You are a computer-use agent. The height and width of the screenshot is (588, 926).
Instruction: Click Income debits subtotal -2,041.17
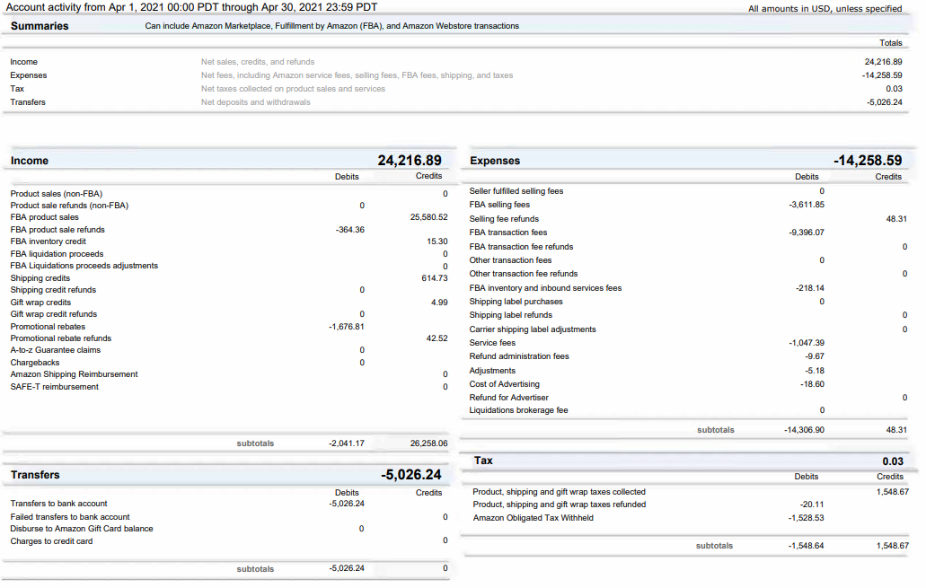pos(347,443)
